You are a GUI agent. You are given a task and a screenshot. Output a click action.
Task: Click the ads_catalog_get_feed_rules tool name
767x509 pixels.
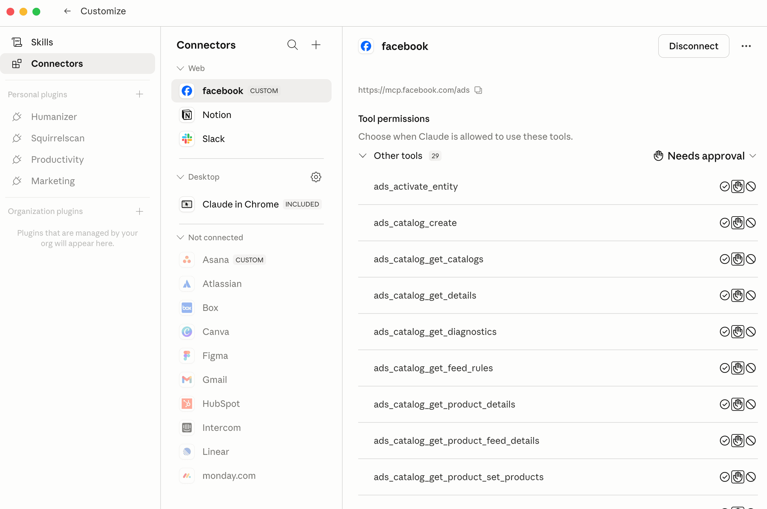(433, 368)
